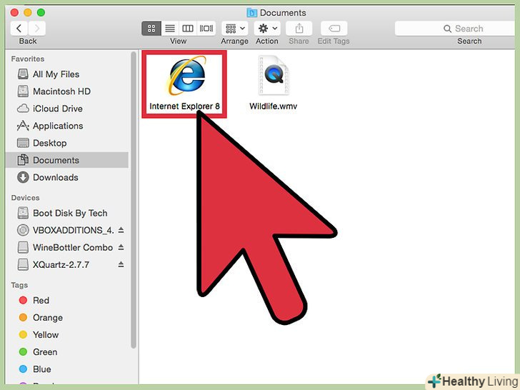This screenshot has width=520, height=390.
Task: Select Macintosh HD in Favorites
Action: point(66,91)
